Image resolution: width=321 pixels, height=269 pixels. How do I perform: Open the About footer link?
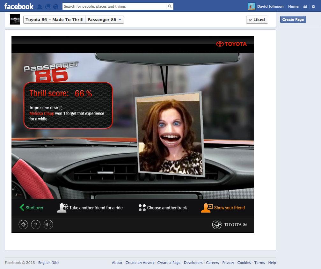117,263
